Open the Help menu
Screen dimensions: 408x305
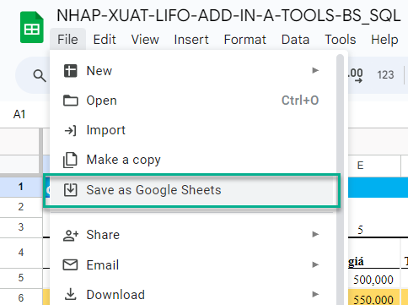384,40
